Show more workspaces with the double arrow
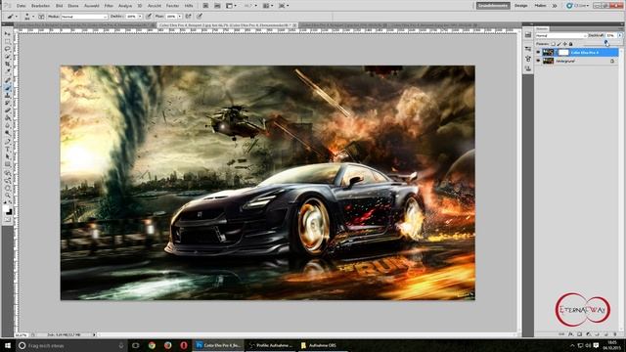 (555, 6)
